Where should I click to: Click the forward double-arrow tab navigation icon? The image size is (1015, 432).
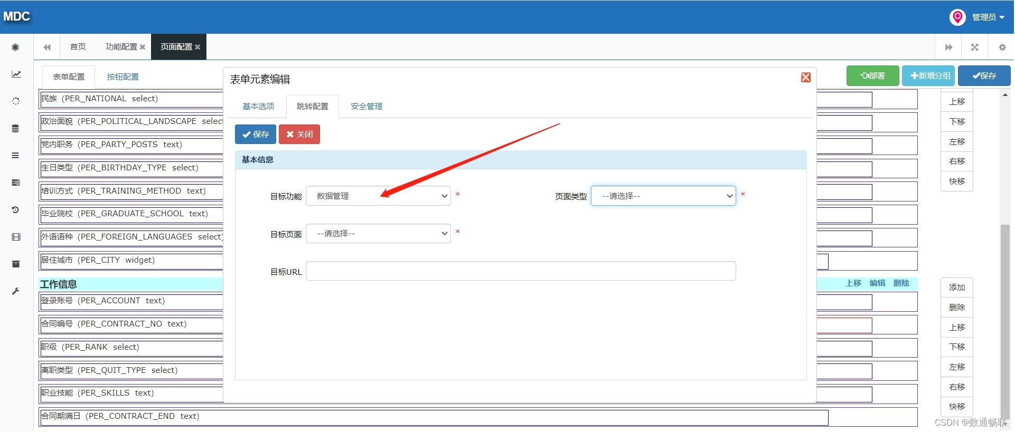coord(948,47)
